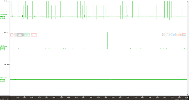The image size is (189, 100).
Task: Click the large spike on the EHZ trace
Action: coord(113,72)
